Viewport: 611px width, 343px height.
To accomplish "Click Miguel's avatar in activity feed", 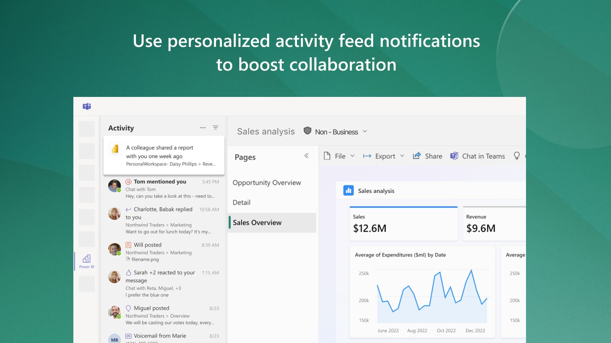I will (115, 312).
